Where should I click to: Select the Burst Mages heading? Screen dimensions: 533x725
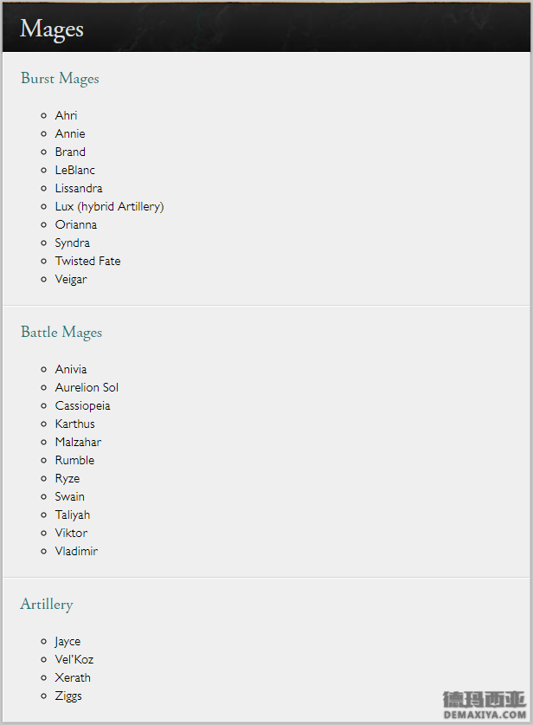pyautogui.click(x=60, y=79)
